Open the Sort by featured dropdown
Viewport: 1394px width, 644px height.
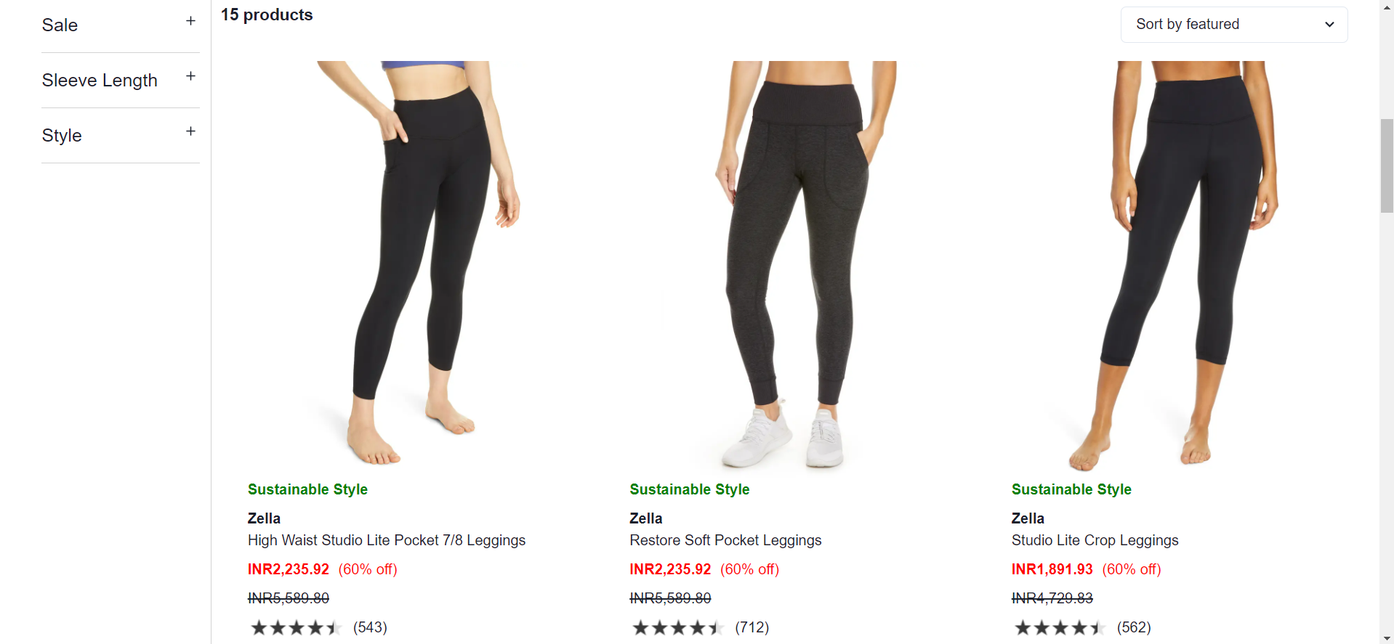[x=1233, y=24]
